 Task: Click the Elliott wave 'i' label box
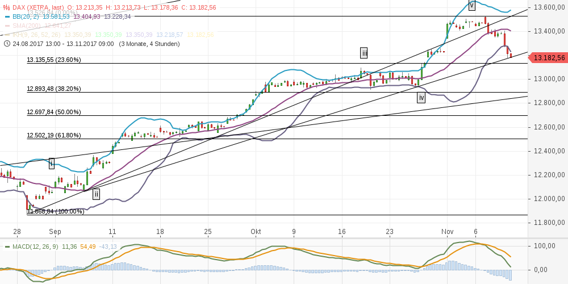(52, 164)
